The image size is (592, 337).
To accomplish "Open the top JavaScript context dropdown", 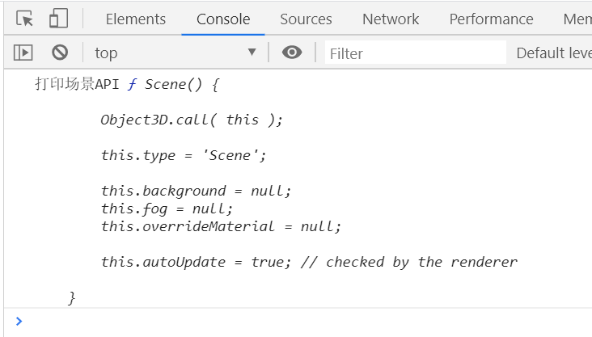I will [175, 53].
